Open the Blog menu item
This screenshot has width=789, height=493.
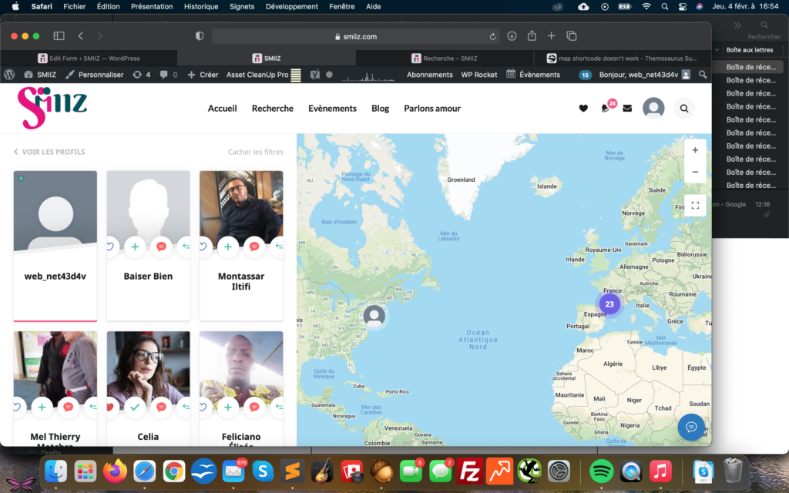pos(380,108)
